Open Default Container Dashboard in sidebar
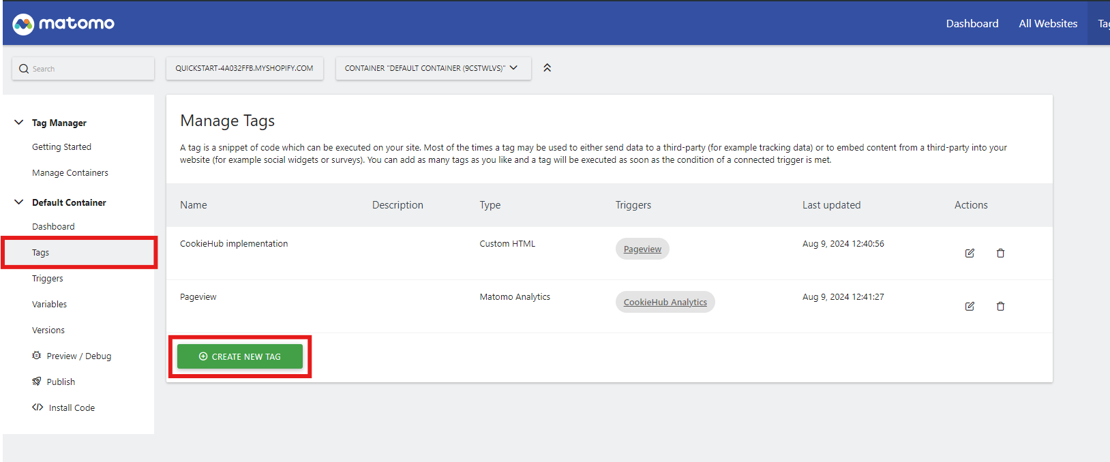This screenshot has width=1110, height=462. [x=53, y=227]
